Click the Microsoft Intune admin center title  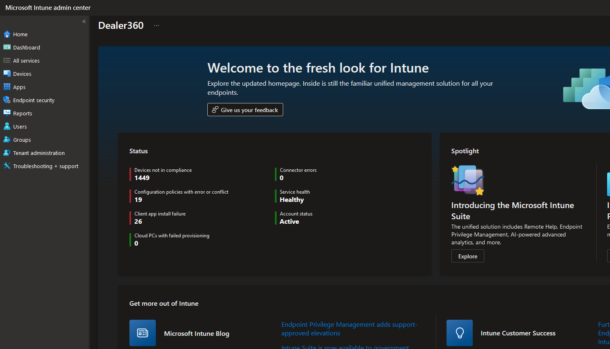click(x=48, y=7)
